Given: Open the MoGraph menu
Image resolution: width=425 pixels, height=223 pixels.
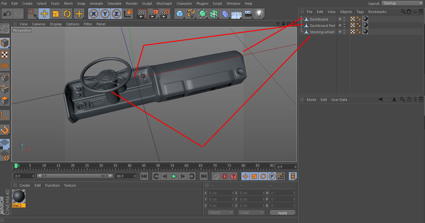Looking at the screenshot, I should tap(164, 3).
